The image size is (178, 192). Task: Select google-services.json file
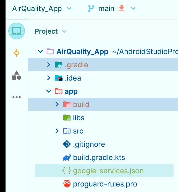point(104,170)
